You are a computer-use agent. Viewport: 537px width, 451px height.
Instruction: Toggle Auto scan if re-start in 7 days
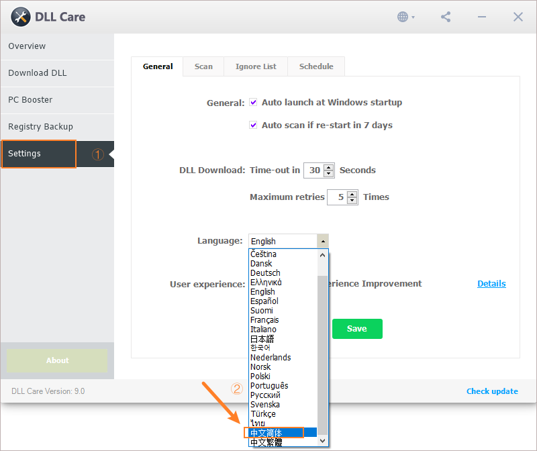[253, 125]
